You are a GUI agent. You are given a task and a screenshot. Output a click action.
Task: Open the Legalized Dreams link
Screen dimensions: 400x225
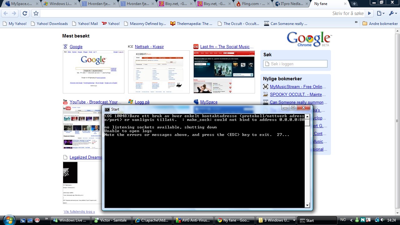(86, 157)
